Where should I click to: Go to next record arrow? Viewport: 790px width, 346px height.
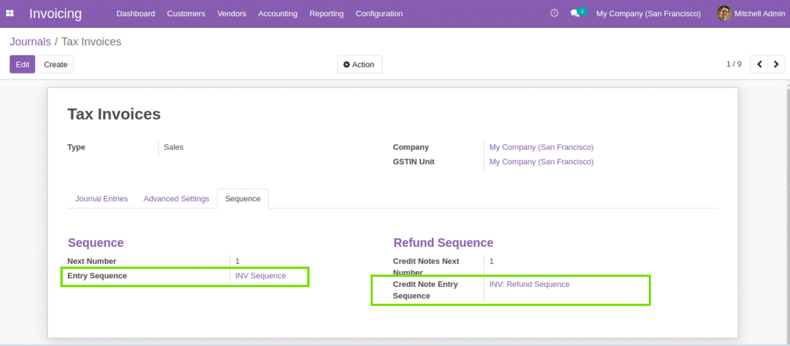click(x=776, y=65)
